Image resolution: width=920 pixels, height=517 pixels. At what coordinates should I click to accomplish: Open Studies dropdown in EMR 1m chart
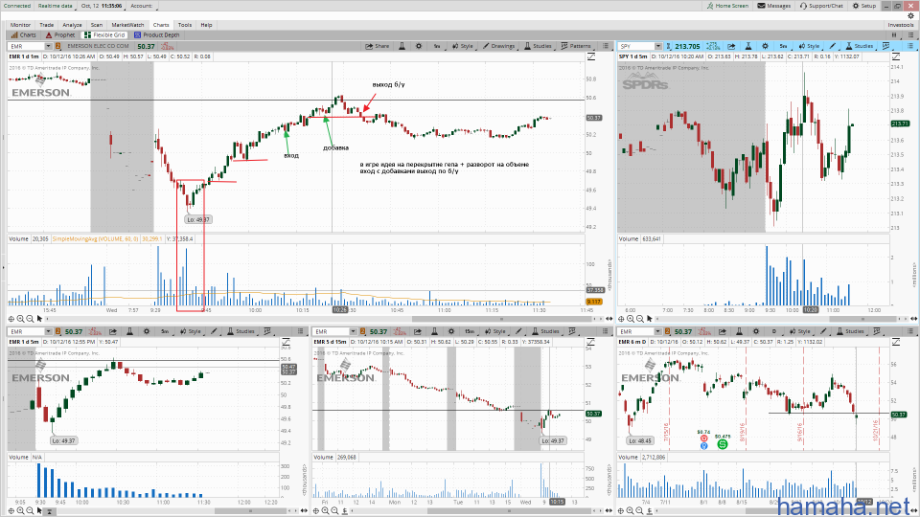pos(538,46)
